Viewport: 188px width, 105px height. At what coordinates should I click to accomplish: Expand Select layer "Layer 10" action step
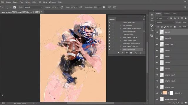[120, 46]
